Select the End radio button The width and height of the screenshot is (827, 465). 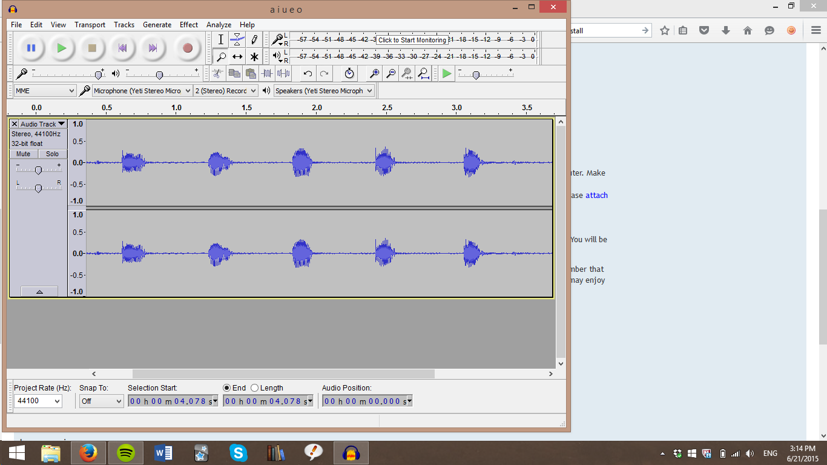(x=227, y=388)
